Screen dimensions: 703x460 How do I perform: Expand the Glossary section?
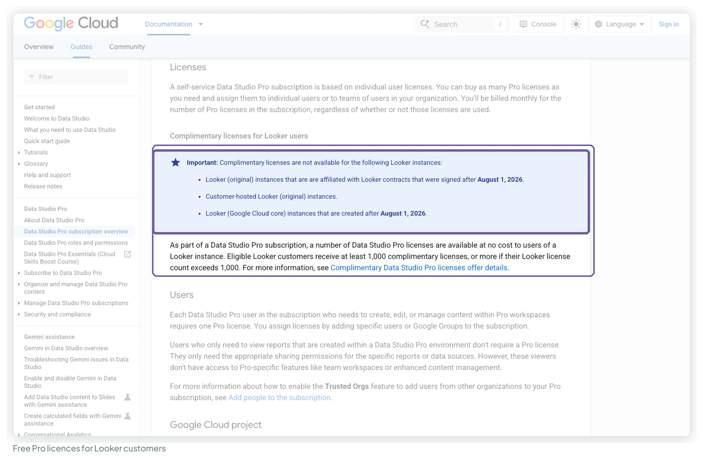(19, 164)
